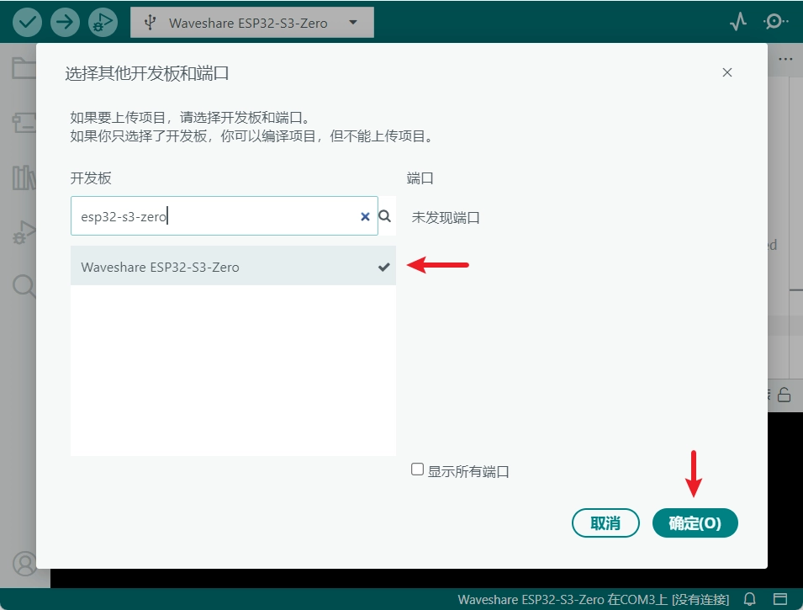Open the Boards Manager sidebar icon
This screenshot has width=803, height=610.
(x=24, y=123)
